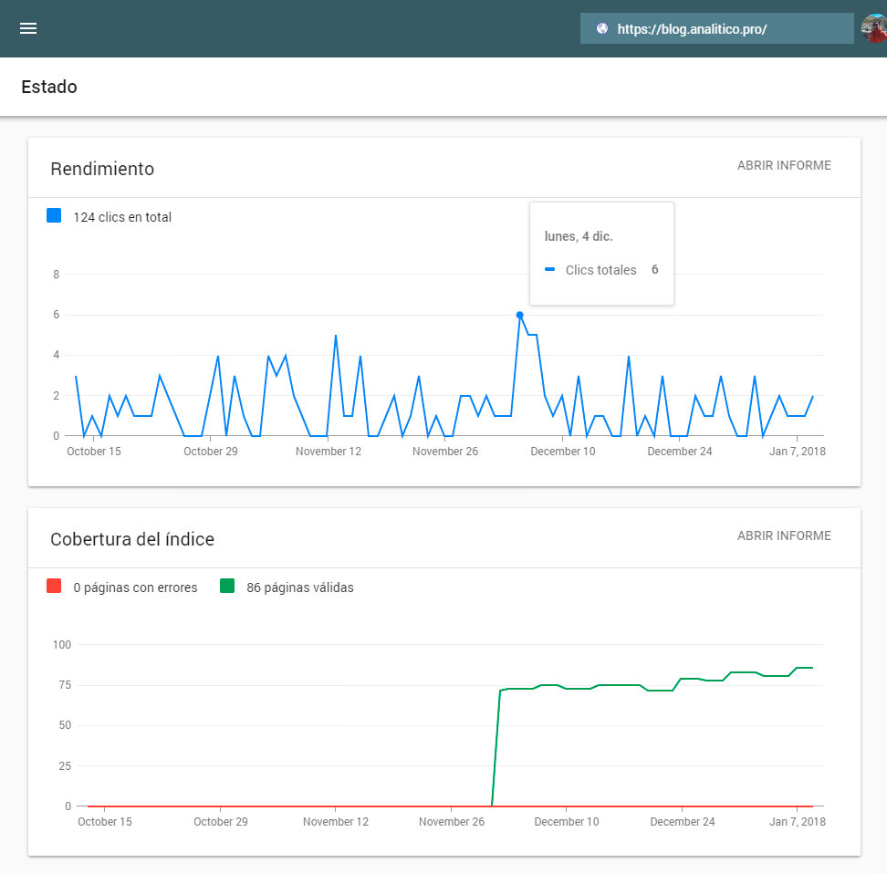The width and height of the screenshot is (887, 884).
Task: Click the '8' y-axis label on Rendimiento chart
Action: (56, 275)
